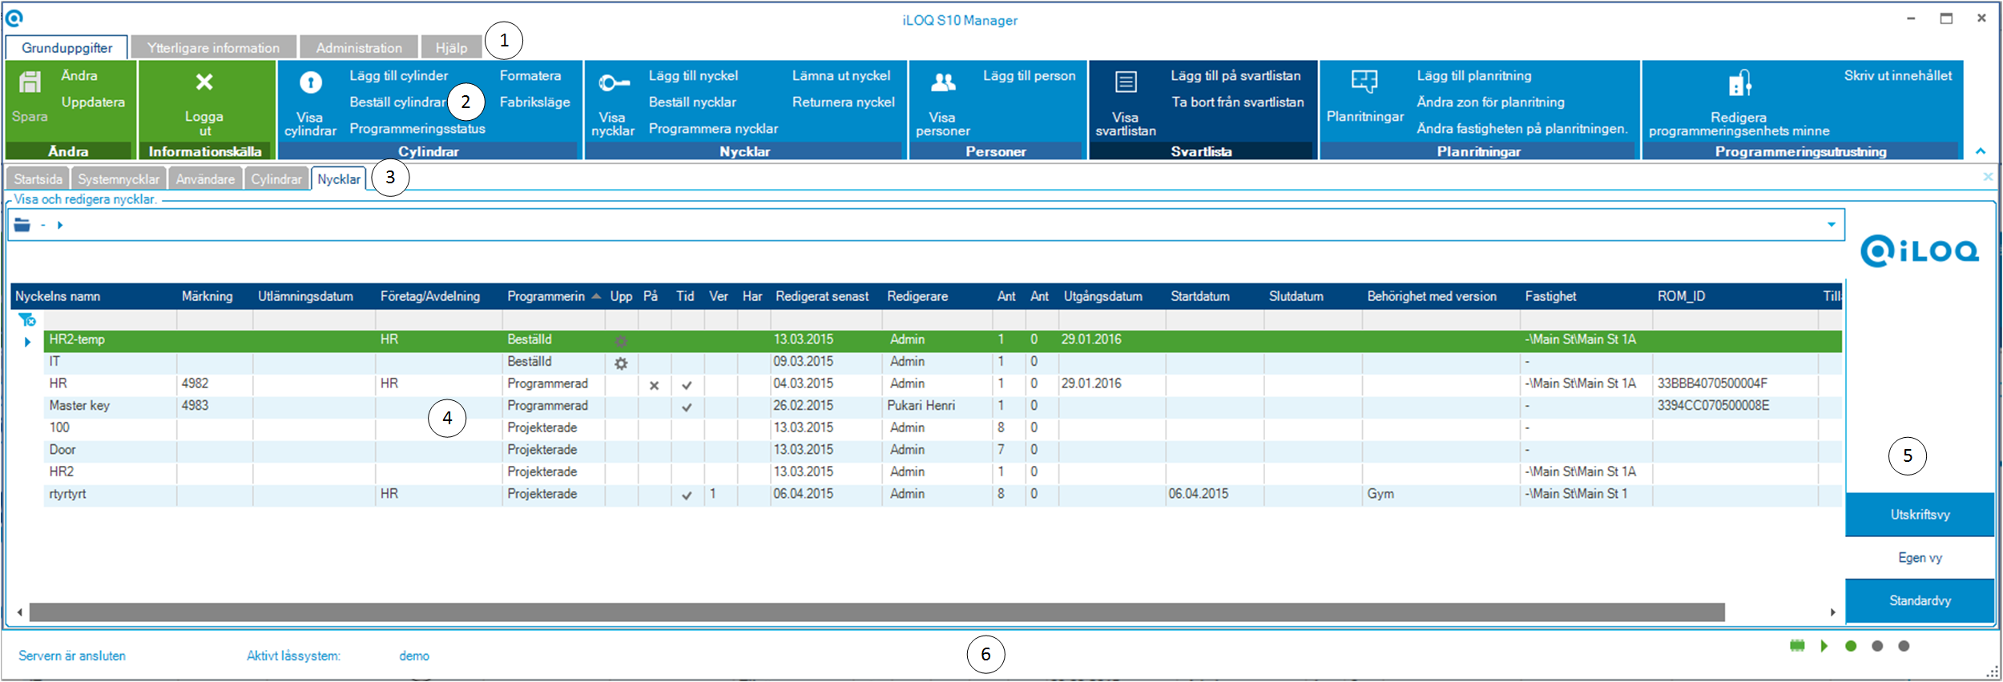Open Visa svartlistan list icon
2003x682 pixels.
point(1126,82)
